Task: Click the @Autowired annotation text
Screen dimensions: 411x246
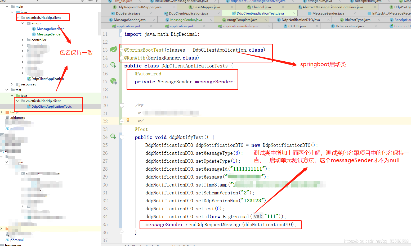Action: pyautogui.click(x=148, y=74)
